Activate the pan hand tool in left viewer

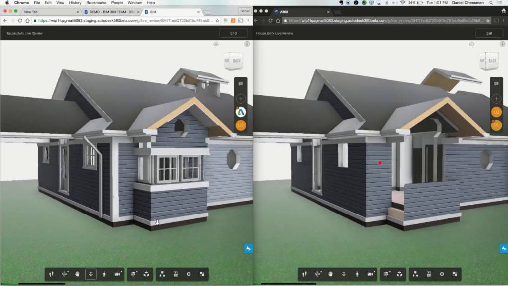[78, 274]
